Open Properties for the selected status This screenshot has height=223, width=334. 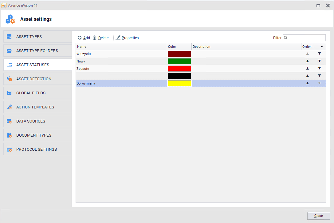(x=127, y=38)
